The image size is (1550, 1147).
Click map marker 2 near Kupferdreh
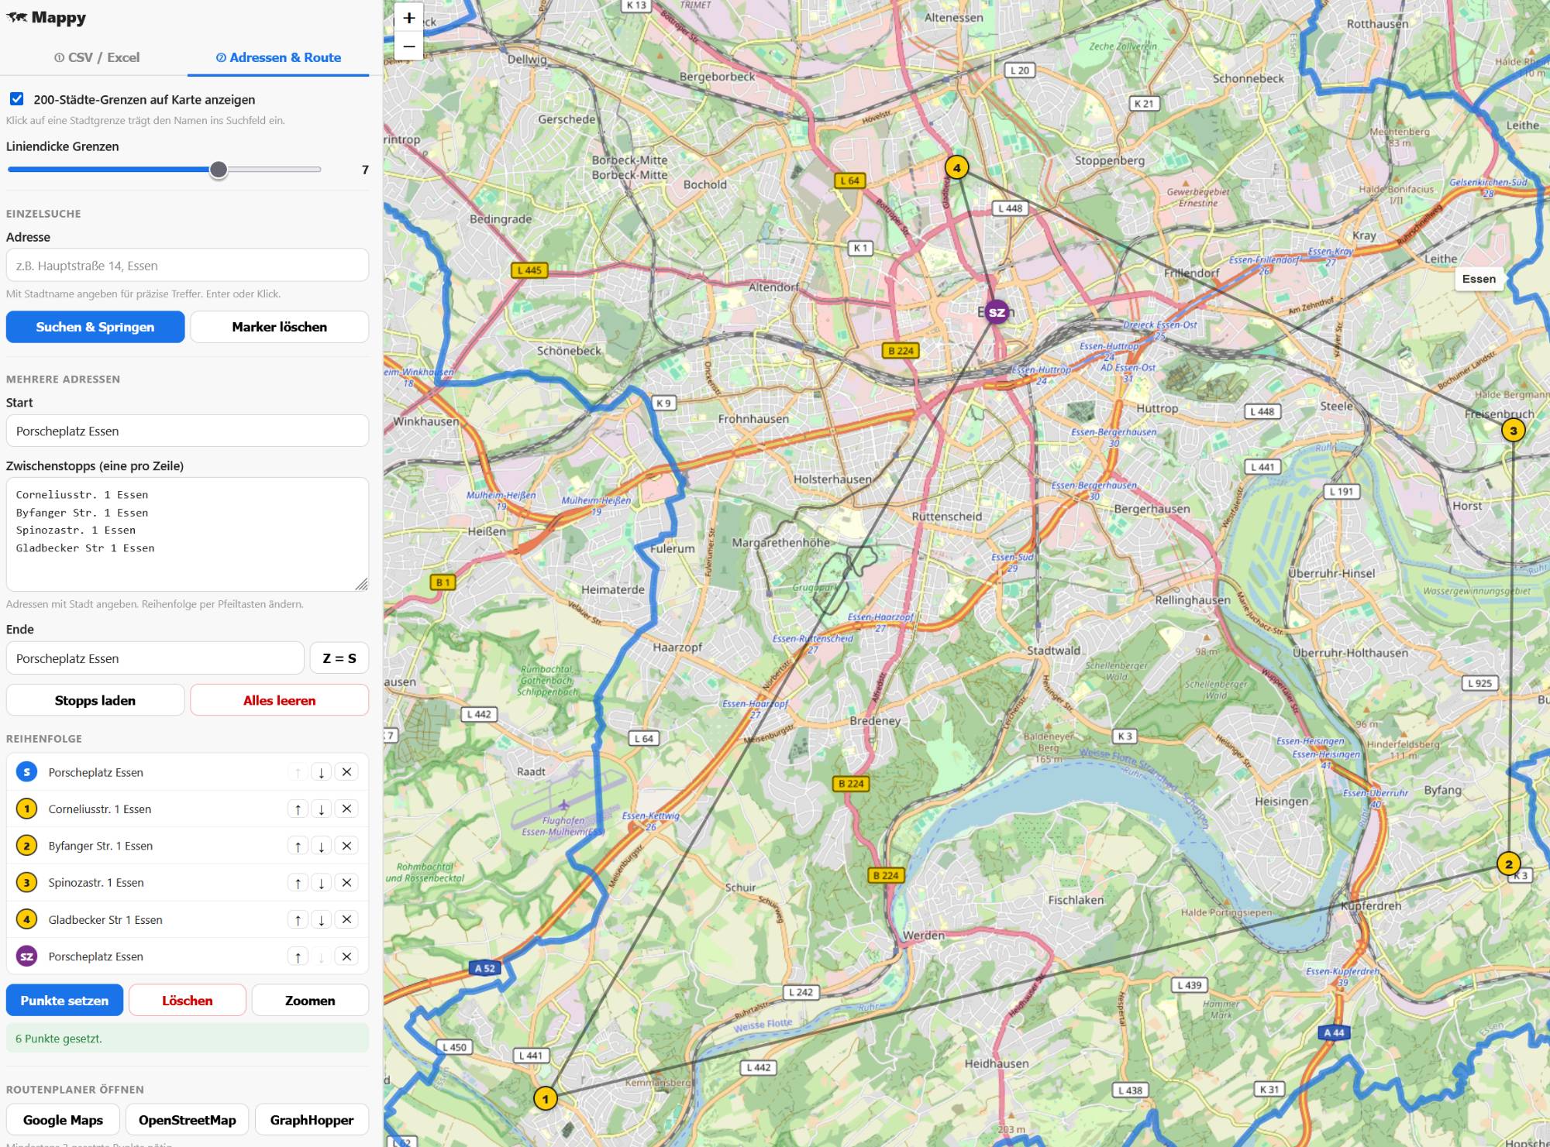[1508, 864]
